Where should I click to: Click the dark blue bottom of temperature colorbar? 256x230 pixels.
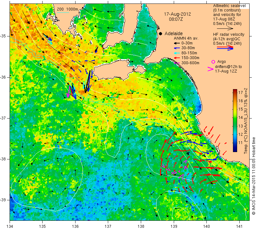[x=235, y=150]
